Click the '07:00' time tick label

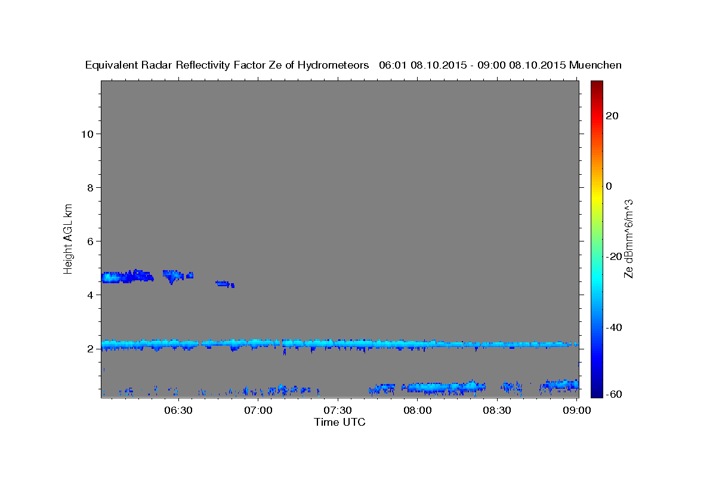pyautogui.click(x=259, y=411)
